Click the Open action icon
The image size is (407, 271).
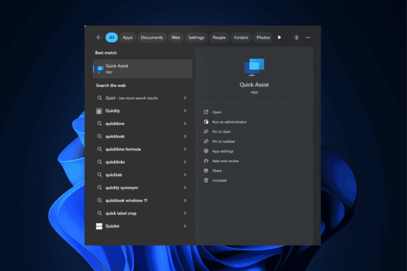(206, 112)
